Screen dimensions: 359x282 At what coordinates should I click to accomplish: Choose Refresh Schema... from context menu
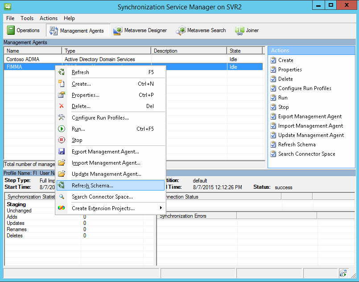pyautogui.click(x=111, y=185)
